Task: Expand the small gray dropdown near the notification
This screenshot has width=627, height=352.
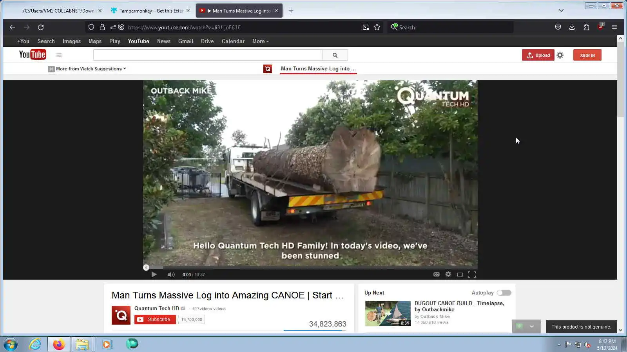Action: 532,327
